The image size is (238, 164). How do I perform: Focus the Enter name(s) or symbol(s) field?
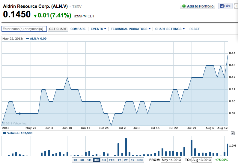click(x=24, y=29)
